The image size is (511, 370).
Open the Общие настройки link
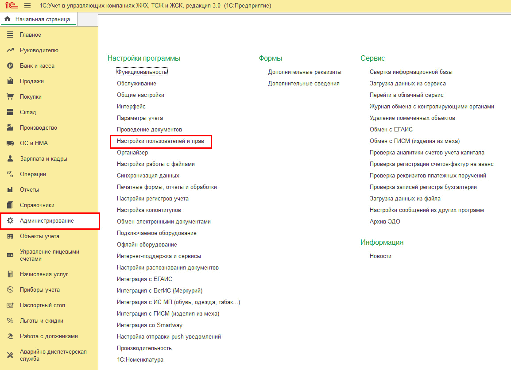140,95
